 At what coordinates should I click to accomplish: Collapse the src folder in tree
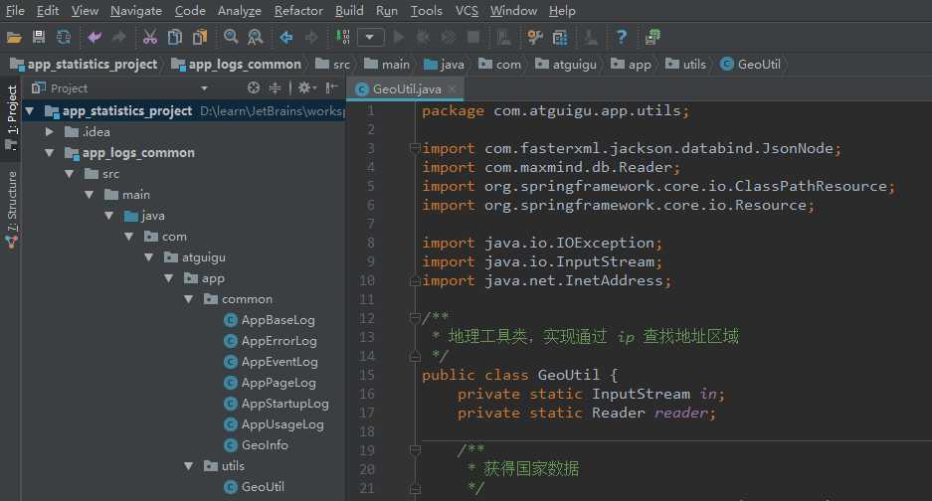(x=70, y=174)
